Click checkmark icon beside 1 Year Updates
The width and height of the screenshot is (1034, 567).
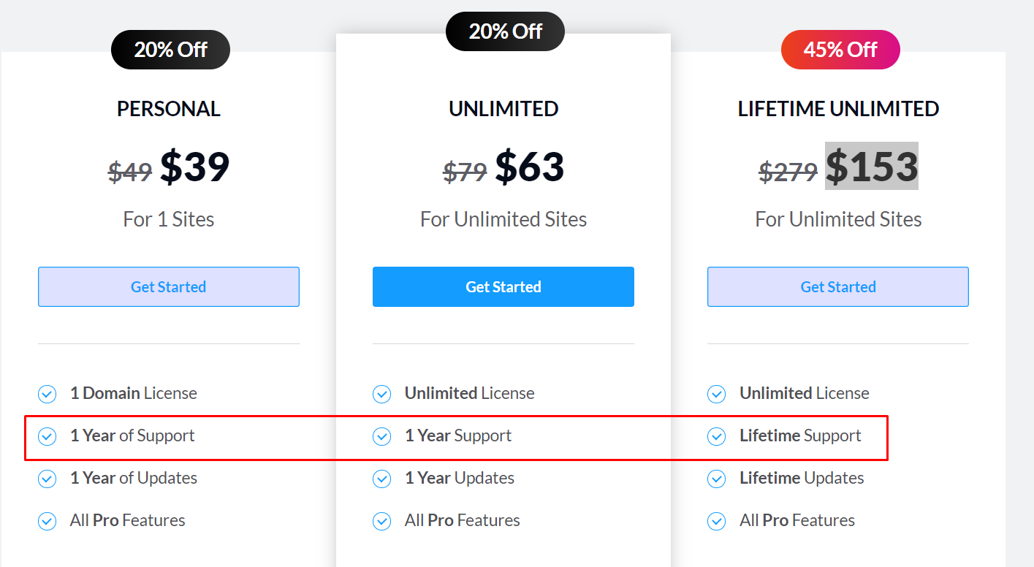(381, 479)
